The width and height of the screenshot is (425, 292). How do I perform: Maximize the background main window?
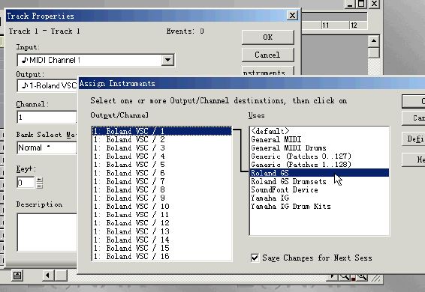pyautogui.click(x=361, y=4)
